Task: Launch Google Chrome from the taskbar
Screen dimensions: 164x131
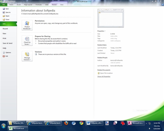Action: (81, 123)
